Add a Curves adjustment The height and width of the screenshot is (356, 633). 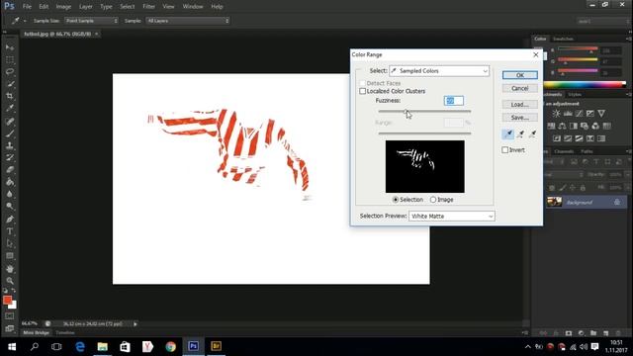pos(579,114)
